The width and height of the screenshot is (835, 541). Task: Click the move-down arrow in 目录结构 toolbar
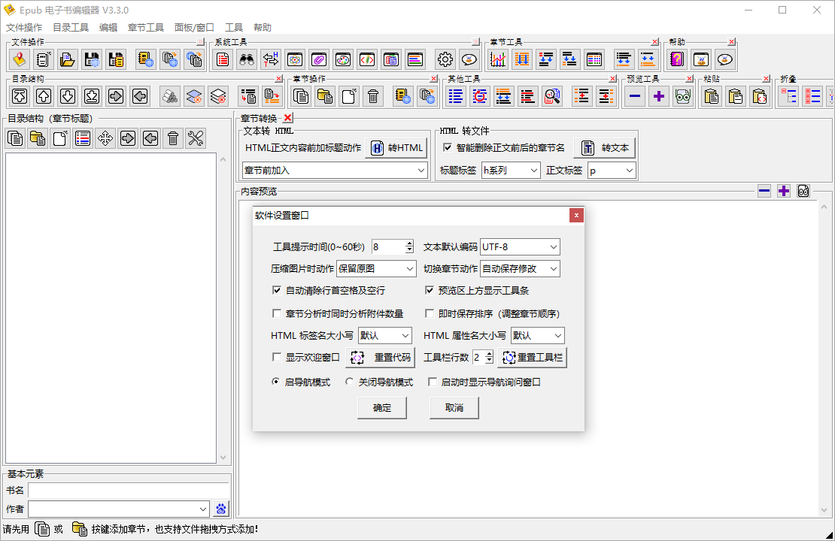point(68,96)
